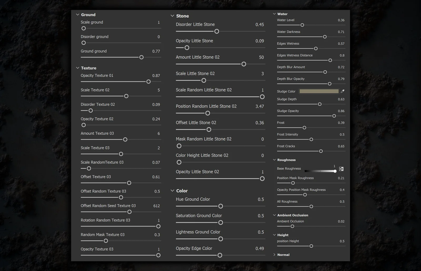Click the Hue Ground Color slider handle
The height and width of the screenshot is (271, 421).
pos(220,206)
